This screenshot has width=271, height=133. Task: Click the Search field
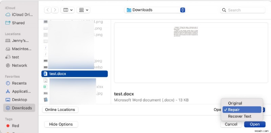coord(243,10)
